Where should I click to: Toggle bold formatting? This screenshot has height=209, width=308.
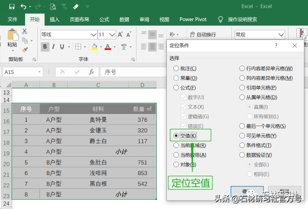tap(45, 47)
